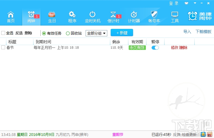This screenshot has height=138, width=214.
Task: Click 2016年10月9日 in the status bar
Action: pos(42,135)
